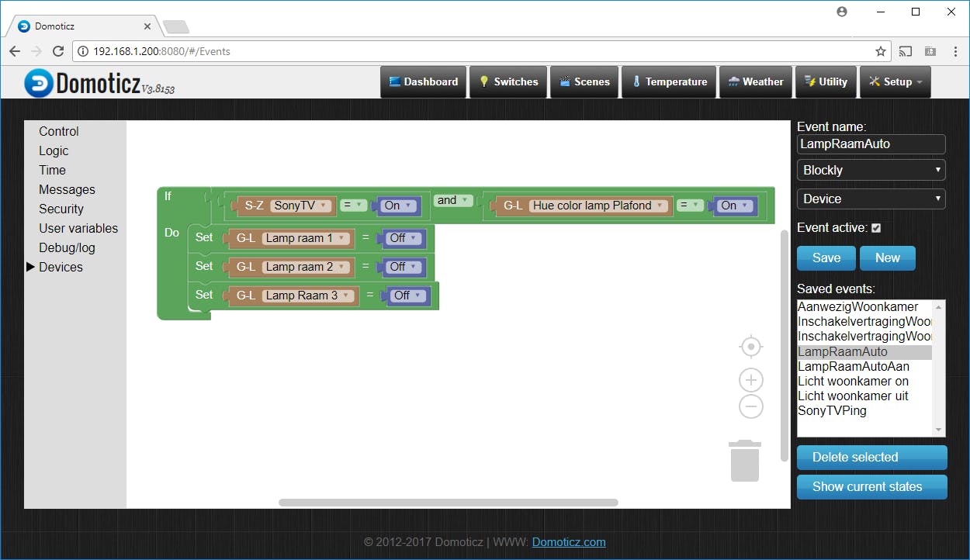
Task: Change the Off state for Lamp Raam 3
Action: coord(409,296)
